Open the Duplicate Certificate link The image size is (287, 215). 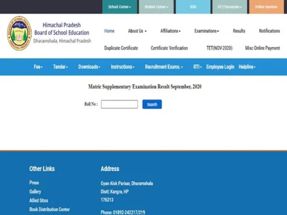click(121, 48)
